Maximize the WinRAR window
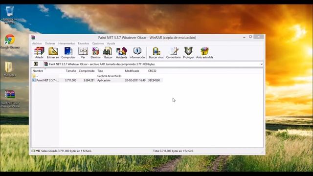313x176 pixels. [x=250, y=37]
